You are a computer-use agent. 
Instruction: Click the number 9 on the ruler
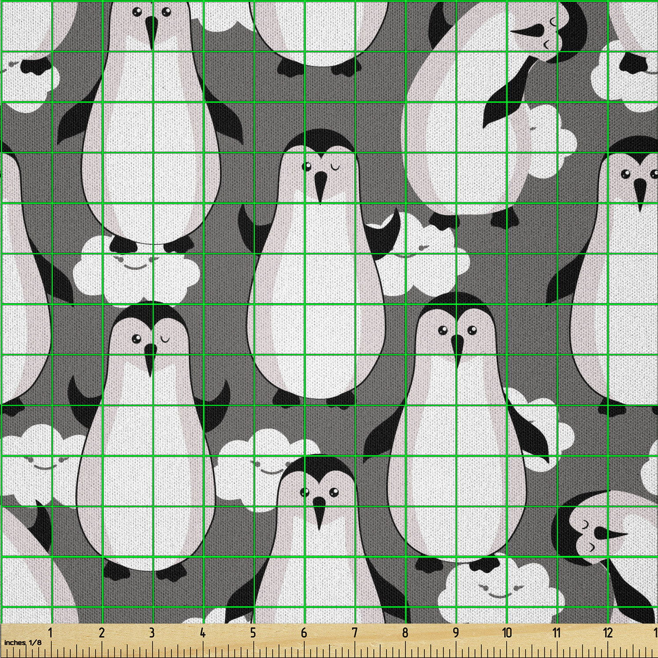coord(456,633)
